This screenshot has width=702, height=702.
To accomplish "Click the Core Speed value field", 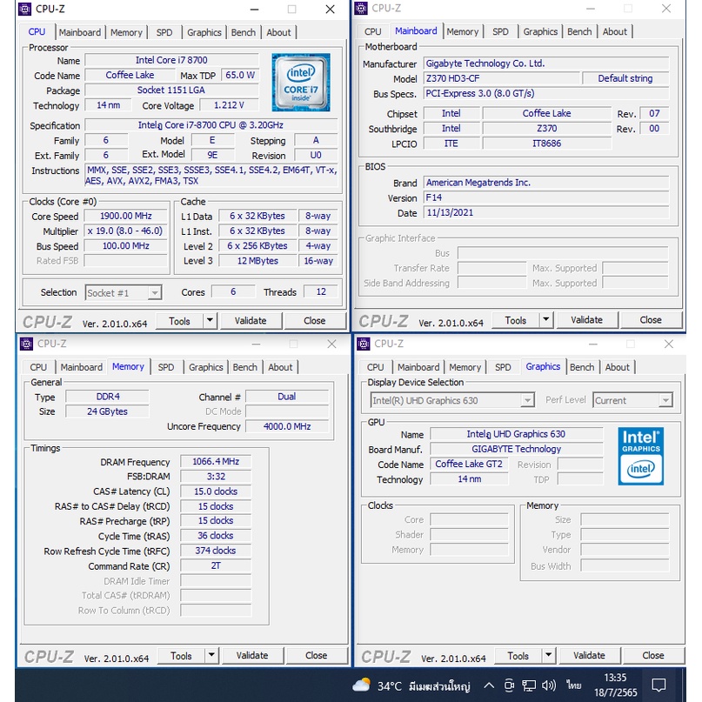I will (125, 217).
